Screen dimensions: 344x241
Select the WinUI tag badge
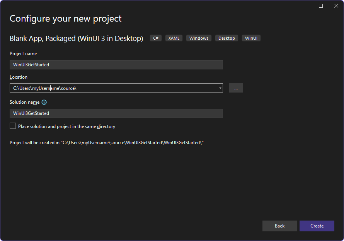click(x=251, y=38)
